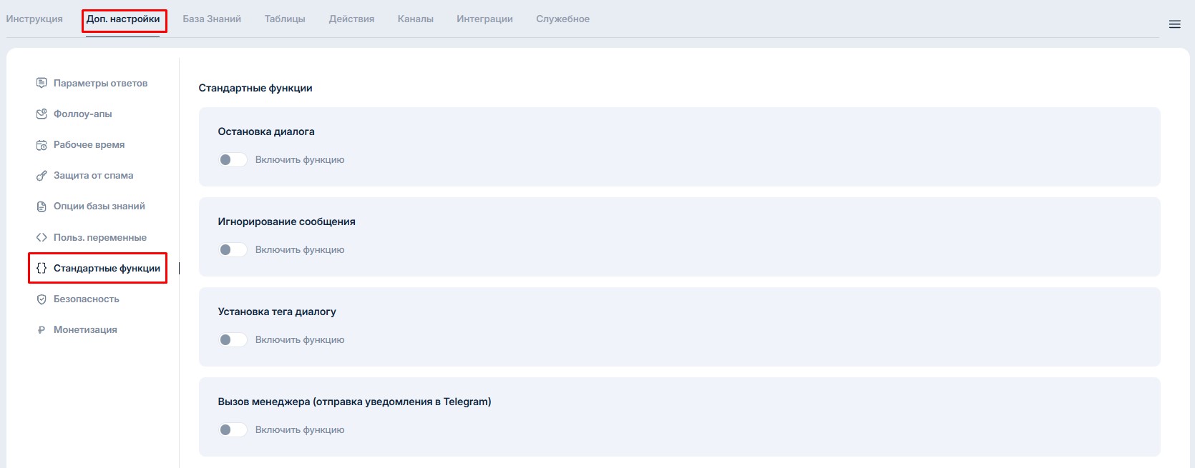1195x468 pixels.
Task: Click the Опции базы знаний document icon
Action: pyautogui.click(x=42, y=206)
